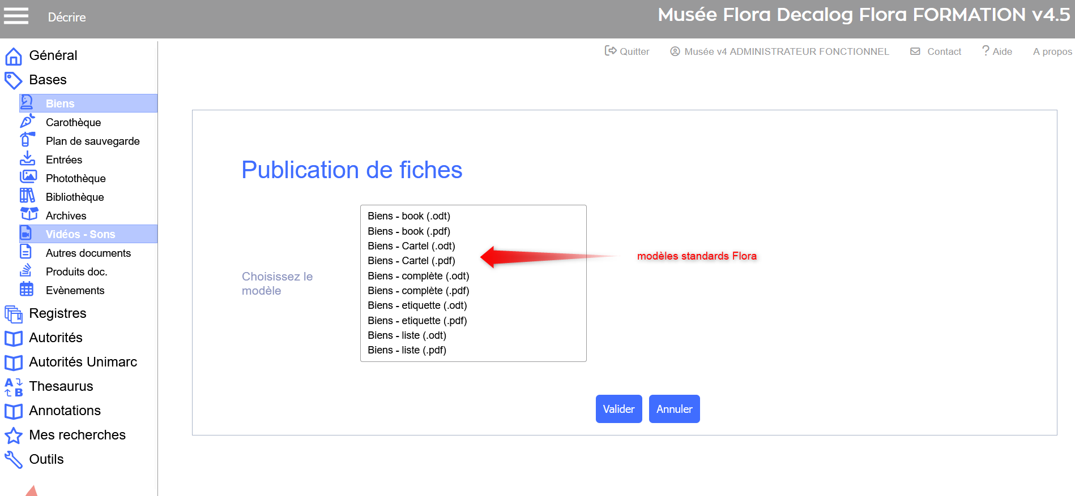The width and height of the screenshot is (1075, 496).
Task: Select model 'Biens - complète (.odt)'
Action: pos(473,276)
